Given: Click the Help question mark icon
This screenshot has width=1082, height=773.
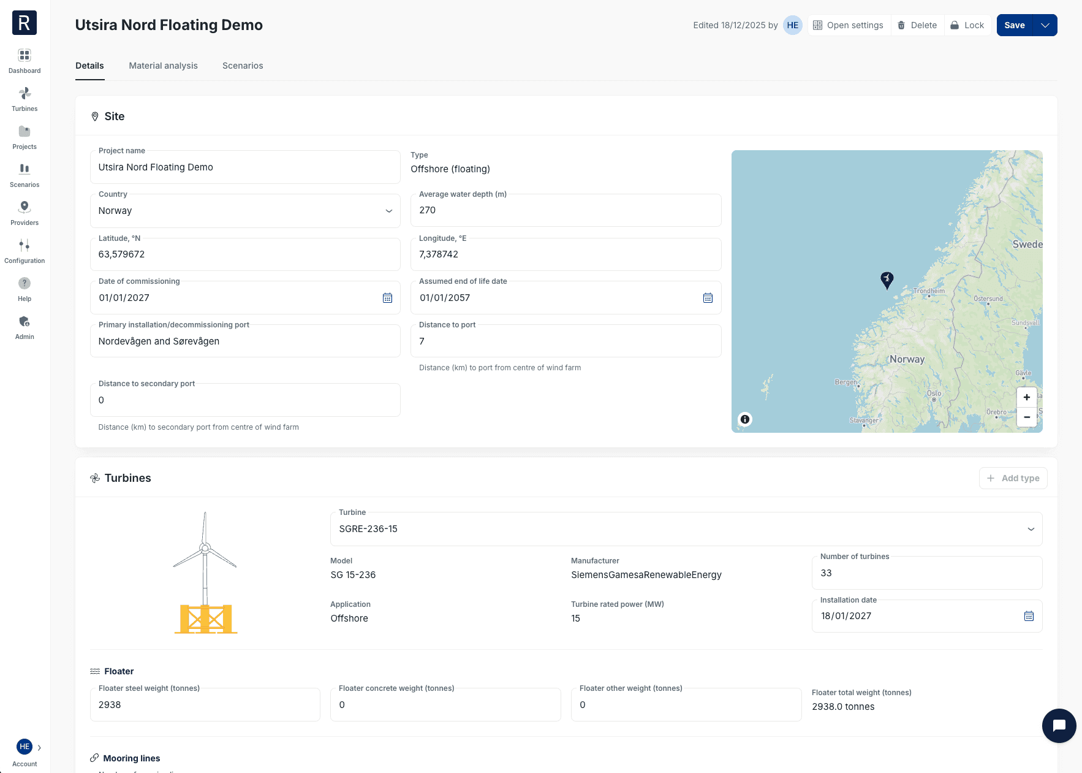Looking at the screenshot, I should 25,284.
